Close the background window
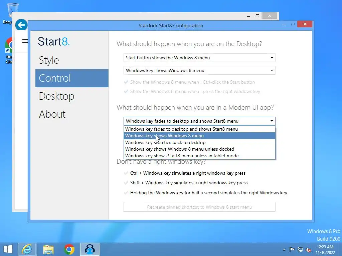 pos(270,16)
